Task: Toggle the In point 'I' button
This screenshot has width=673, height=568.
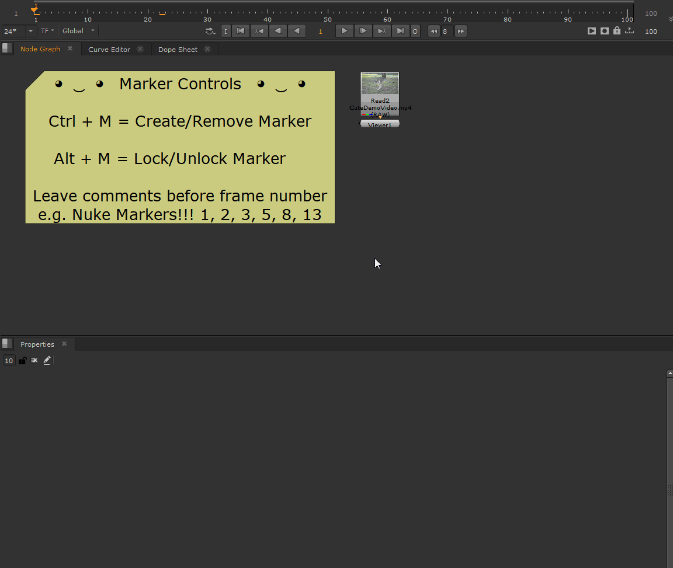Action: click(x=226, y=32)
